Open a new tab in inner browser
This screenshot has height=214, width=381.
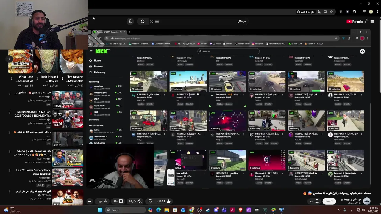(x=129, y=32)
